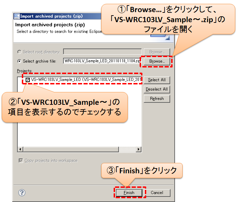Open help via the question mark icon

tap(22, 193)
